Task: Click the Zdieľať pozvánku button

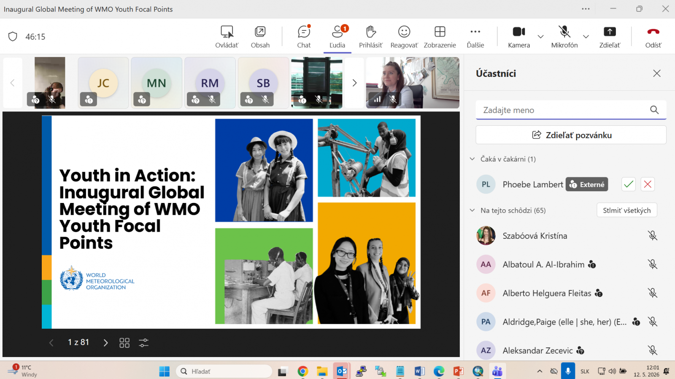Action: pyautogui.click(x=571, y=135)
